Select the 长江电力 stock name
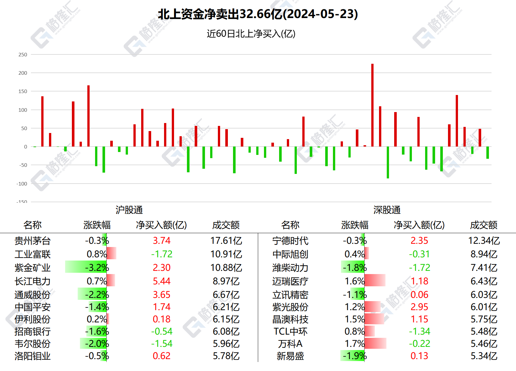The width and height of the screenshot is (516, 371). coord(33,281)
